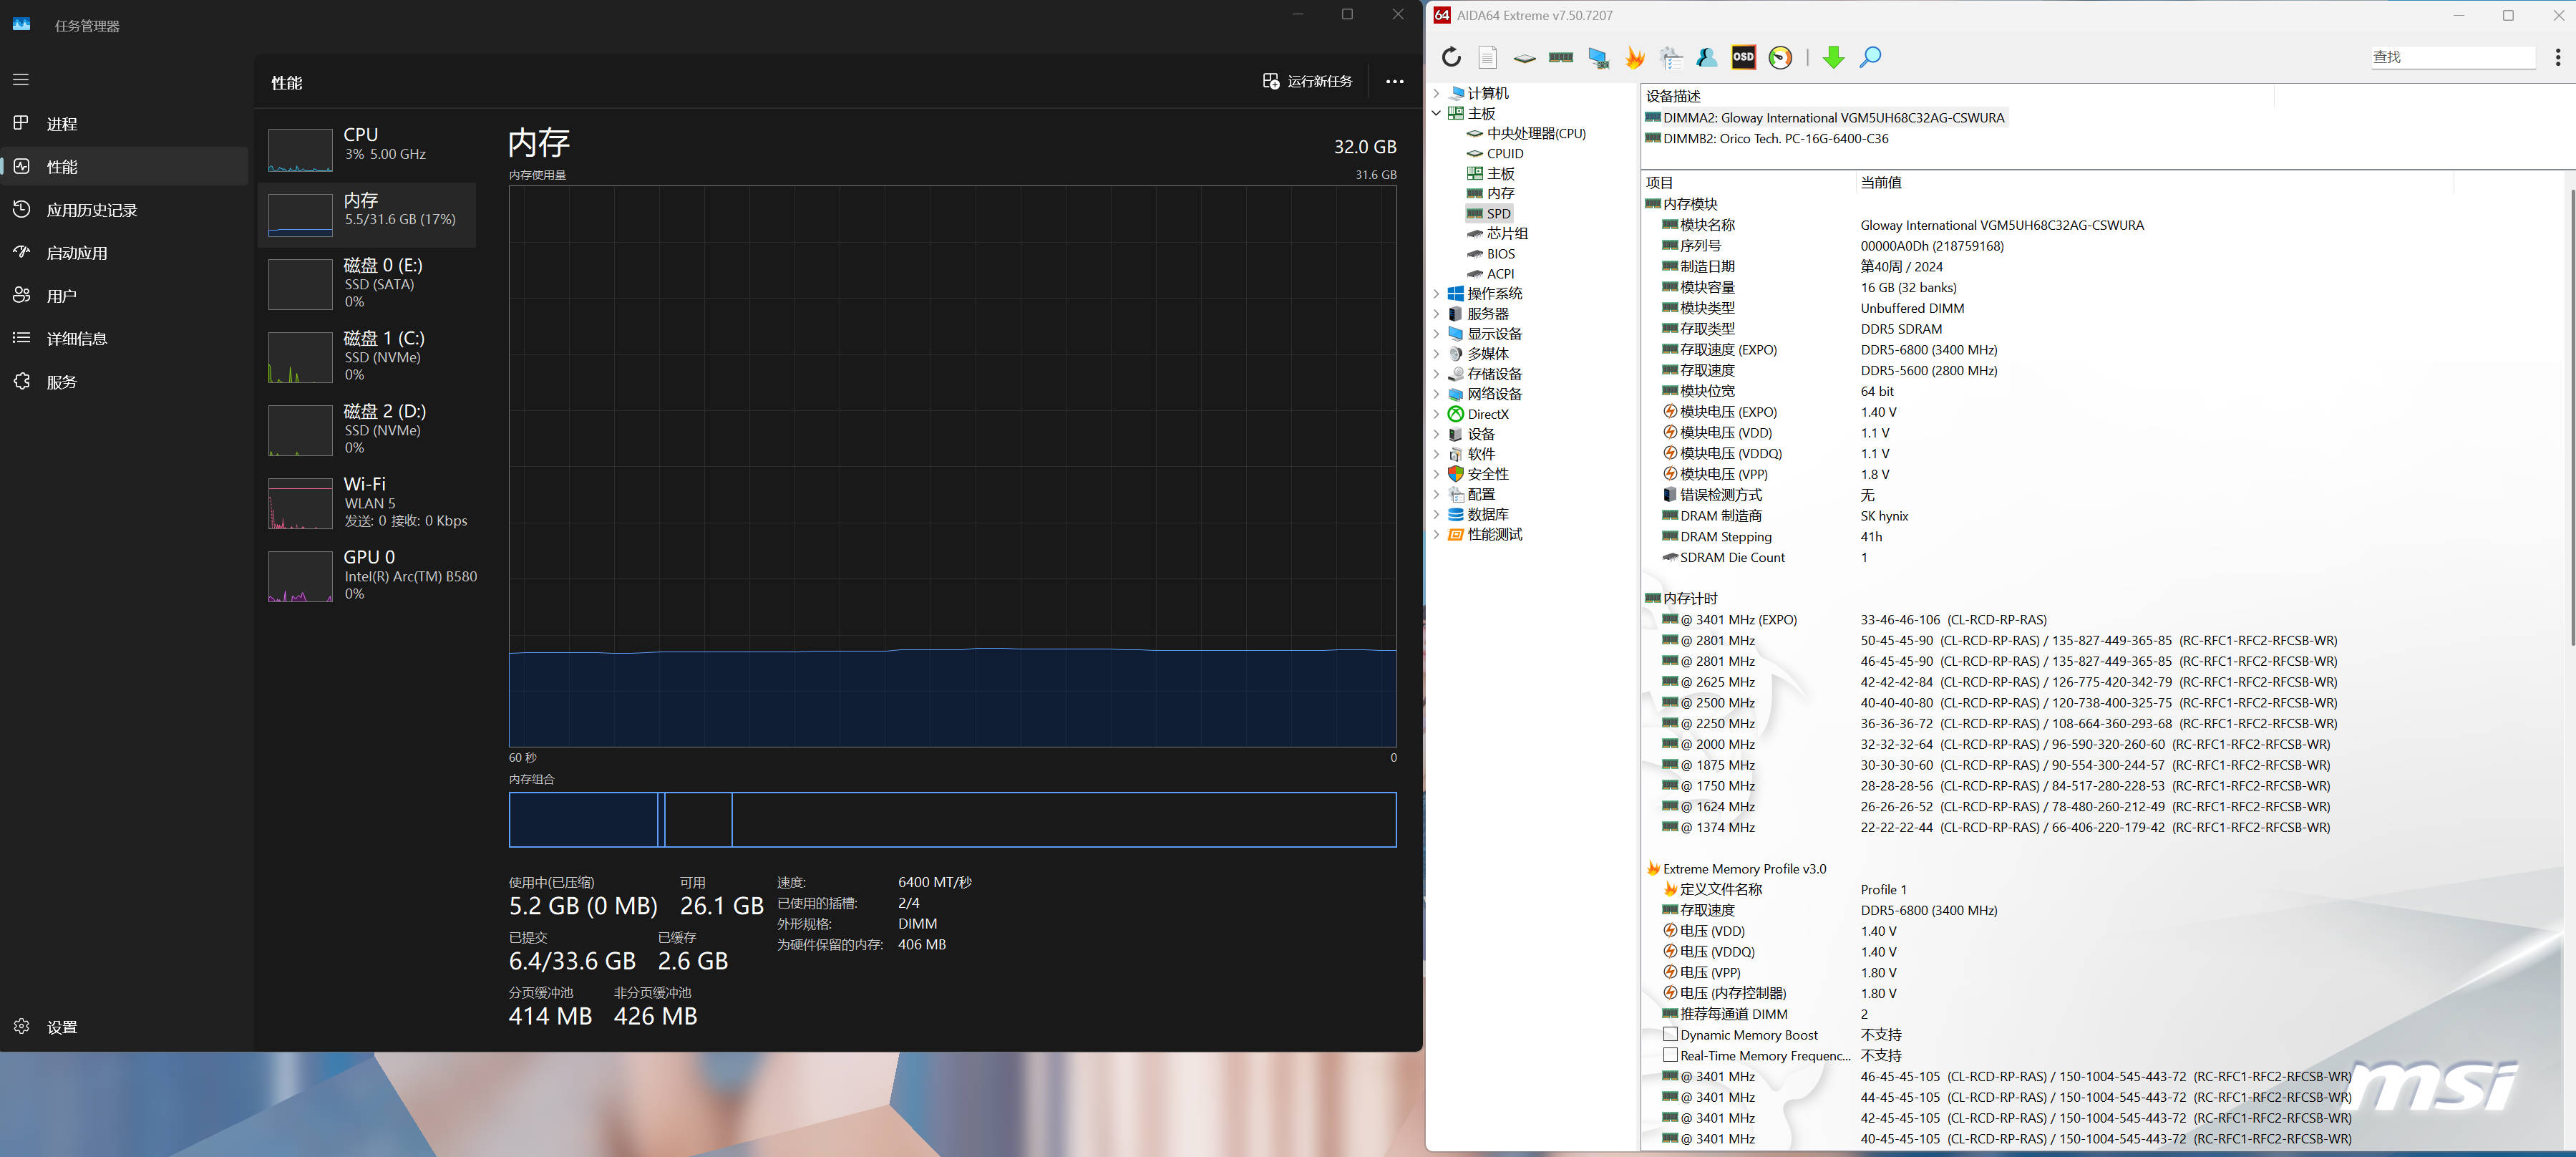Click the AIDA64 refresh toolbar icon
The height and width of the screenshot is (1157, 2576).
pyautogui.click(x=1451, y=57)
